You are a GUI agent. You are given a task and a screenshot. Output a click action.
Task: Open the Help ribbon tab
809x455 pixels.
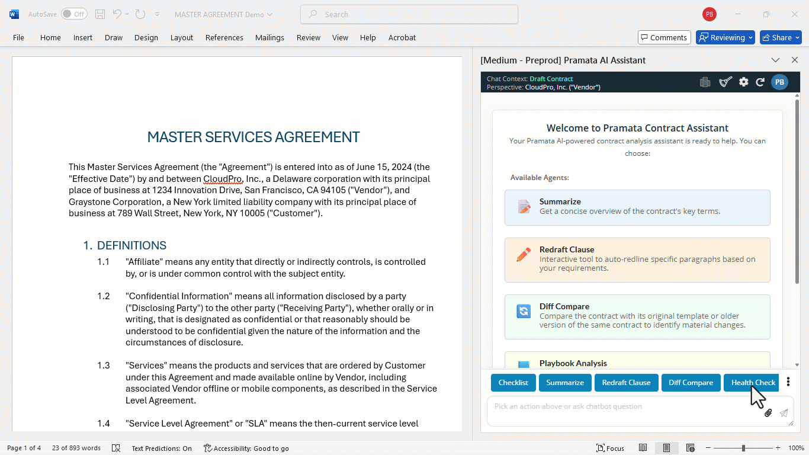[368, 37]
